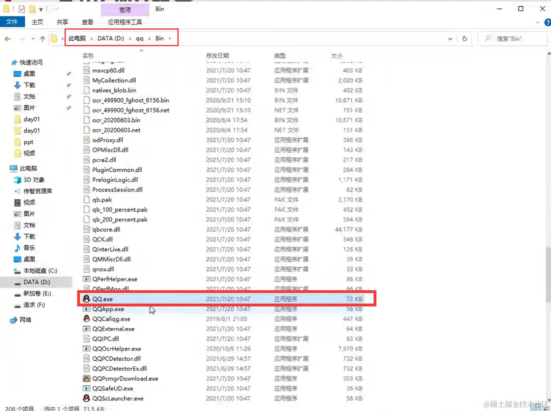The height and width of the screenshot is (411, 551).
Task: Select the QQCallqq.exe penguin icon
Action: pos(86,319)
